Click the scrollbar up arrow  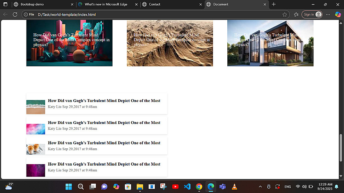pos(341,23)
